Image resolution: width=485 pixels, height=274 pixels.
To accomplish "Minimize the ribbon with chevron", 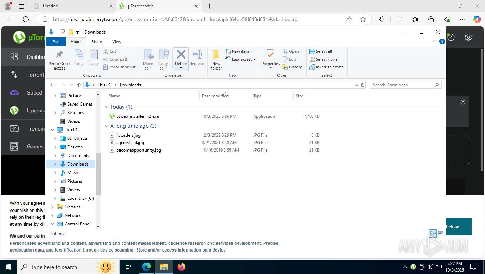I will click(x=434, y=41).
